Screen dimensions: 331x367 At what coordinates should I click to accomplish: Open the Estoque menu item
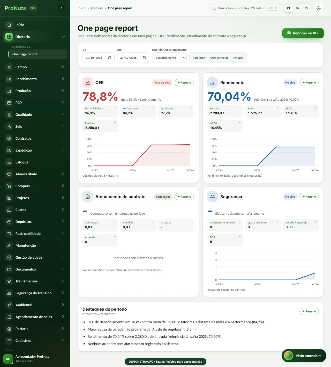point(35,162)
